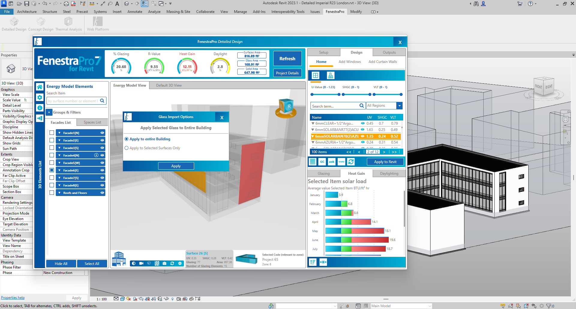Image resolution: width=576 pixels, height=309 pixels.
Task: Click the U-Value range slider left handle
Action: pyautogui.click(x=312, y=94)
